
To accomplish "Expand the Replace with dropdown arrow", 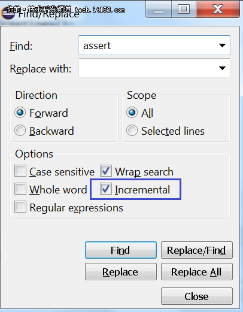I will (222, 68).
